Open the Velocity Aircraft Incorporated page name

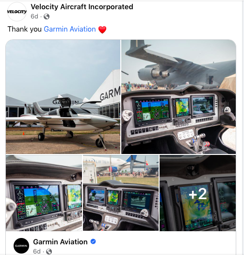pos(82,7)
